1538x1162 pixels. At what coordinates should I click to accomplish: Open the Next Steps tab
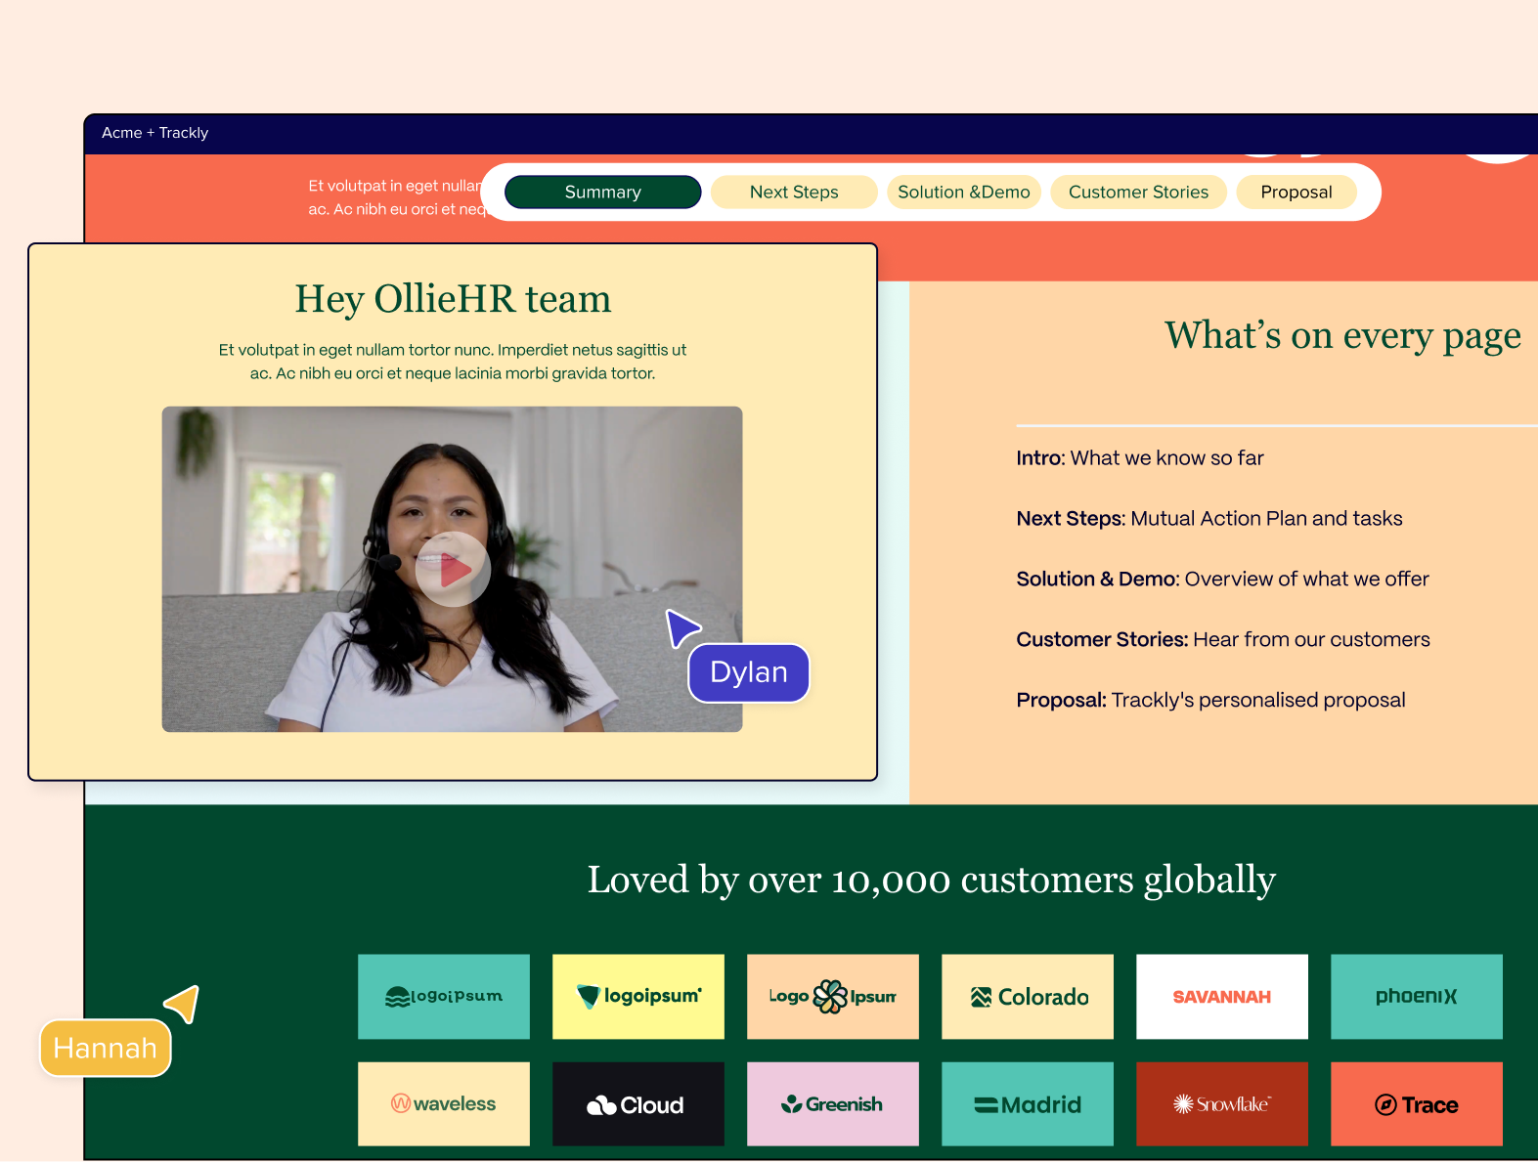point(794,192)
